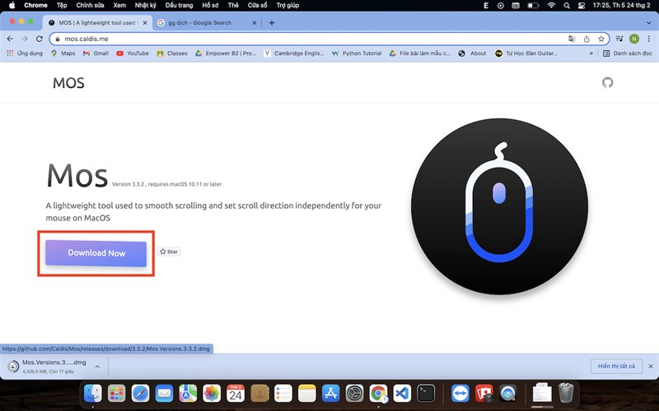The image size is (659, 411).
Task: Open Control Center in the menu bar
Action: [x=582, y=6]
